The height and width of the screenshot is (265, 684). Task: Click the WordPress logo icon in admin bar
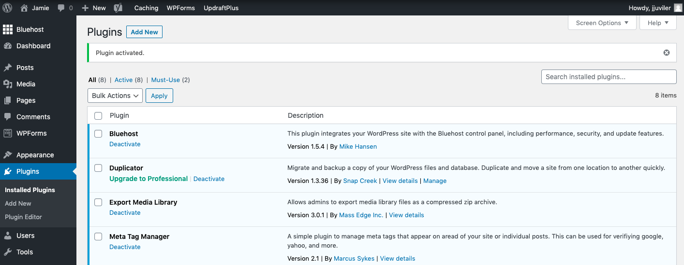[7, 8]
